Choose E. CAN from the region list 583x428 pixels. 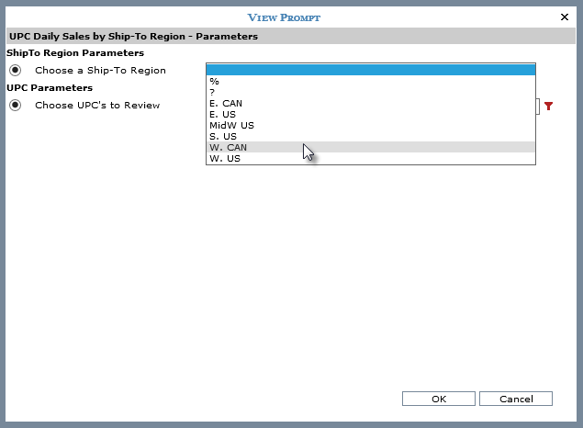pyautogui.click(x=370, y=103)
